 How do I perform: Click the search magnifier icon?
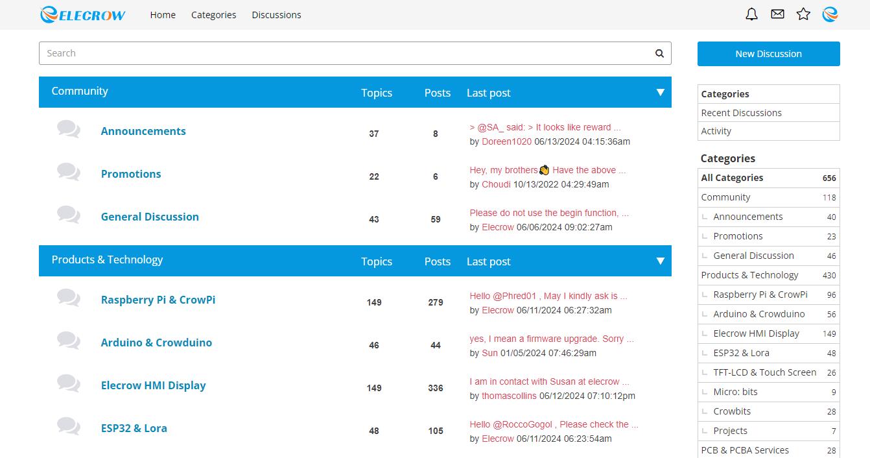[659, 53]
